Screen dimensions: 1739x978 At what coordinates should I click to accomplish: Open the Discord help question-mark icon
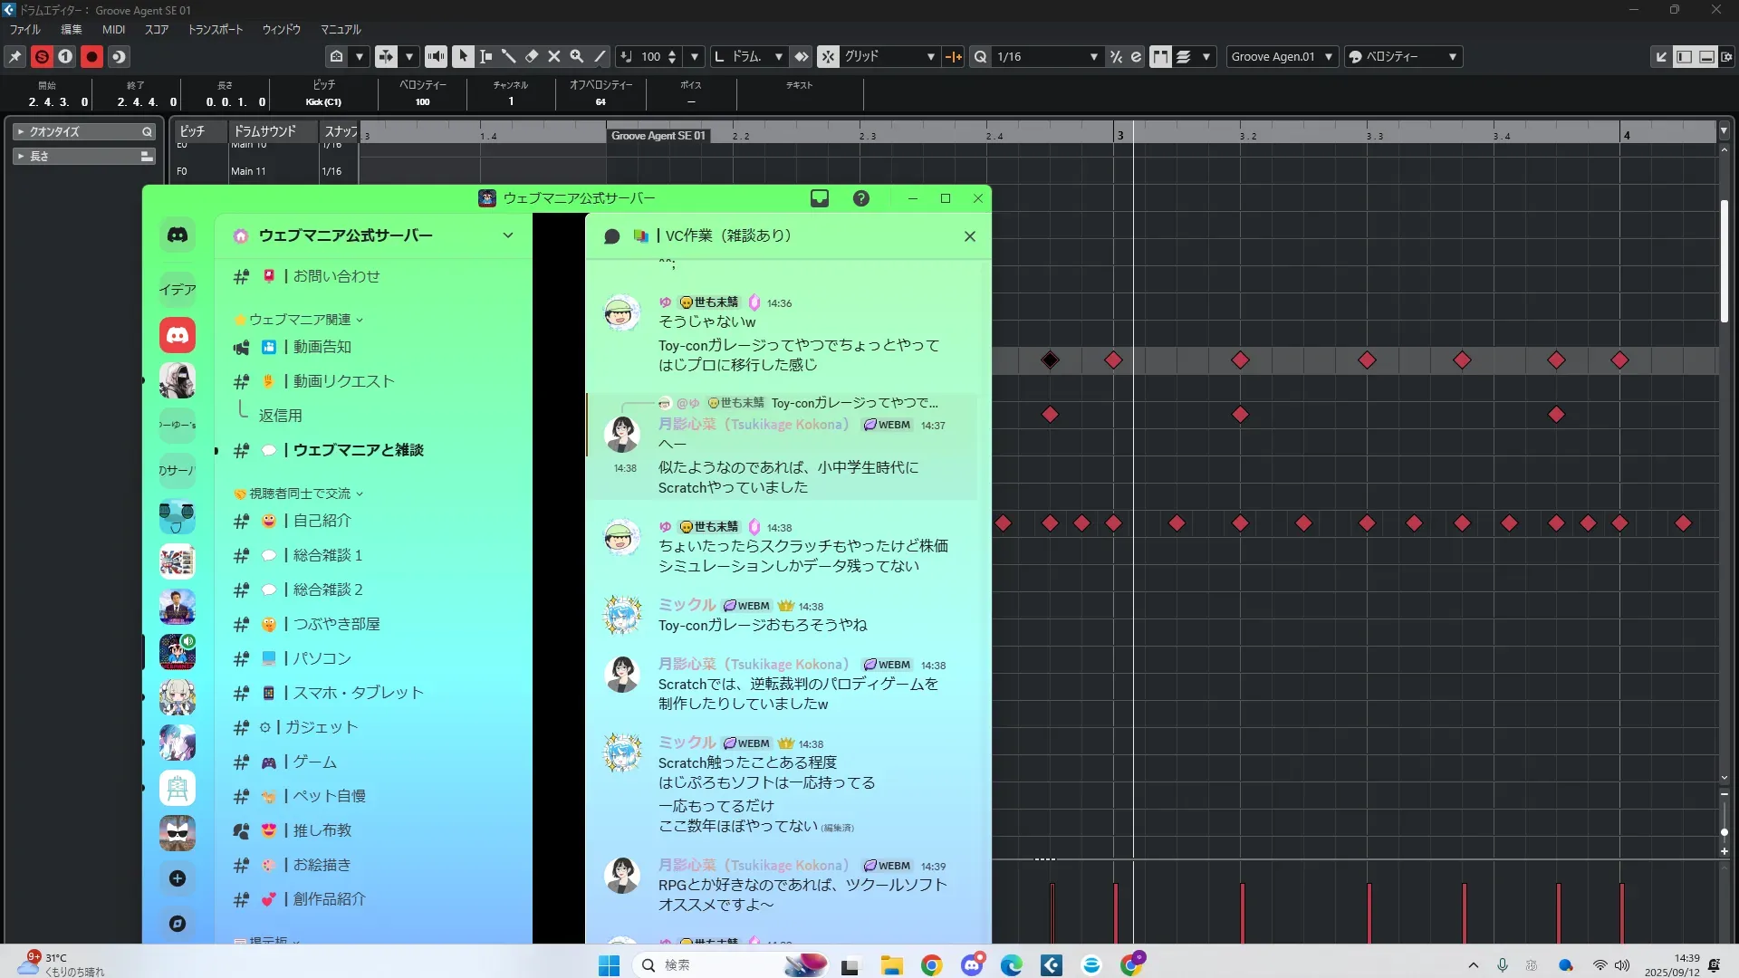pyautogui.click(x=861, y=198)
